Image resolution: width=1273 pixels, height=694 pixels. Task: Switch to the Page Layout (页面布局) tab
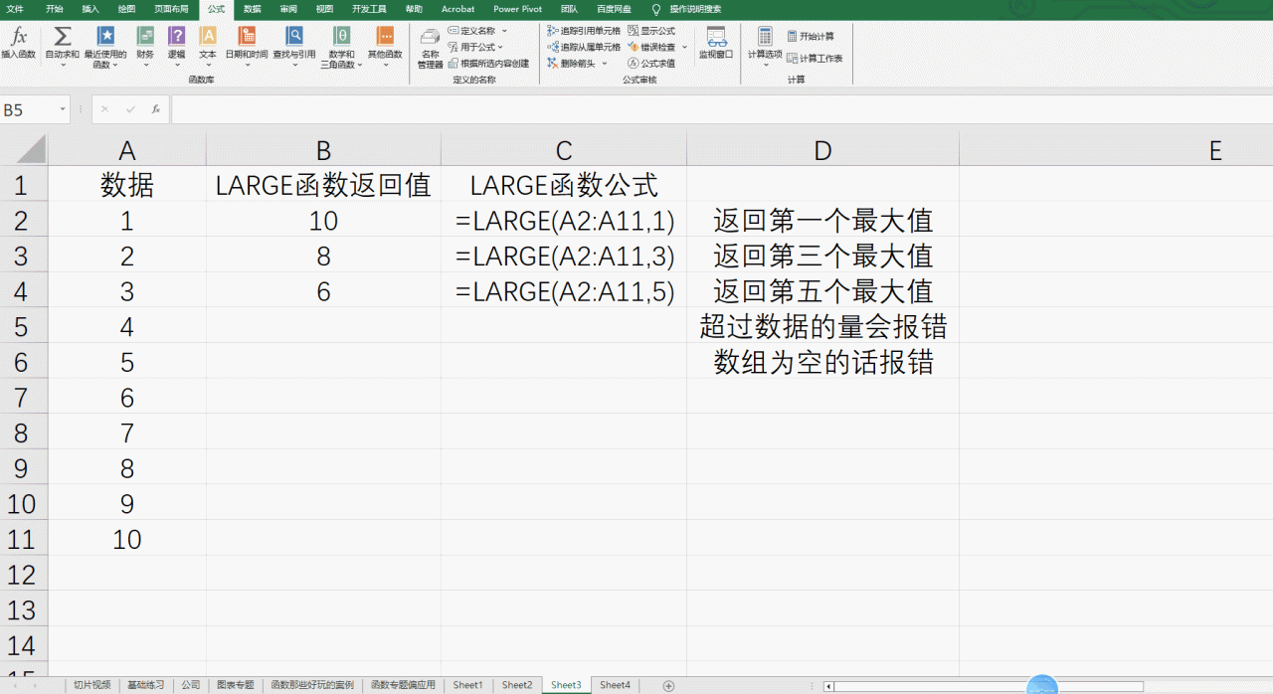(171, 9)
